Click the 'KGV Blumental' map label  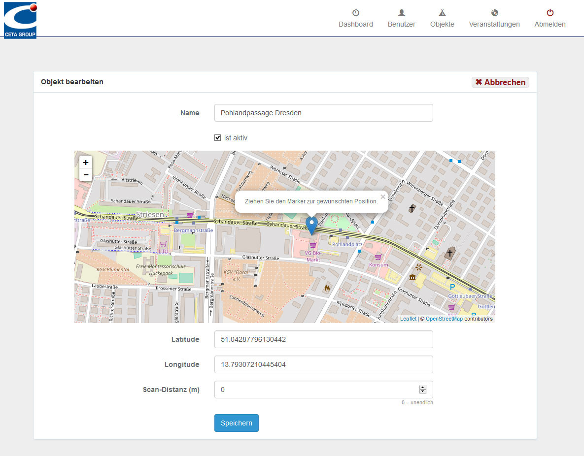coord(113,269)
